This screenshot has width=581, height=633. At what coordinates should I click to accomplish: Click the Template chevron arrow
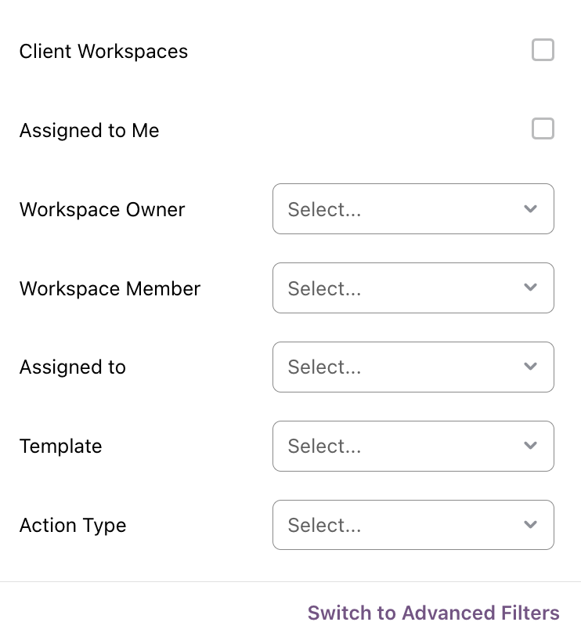tap(530, 445)
